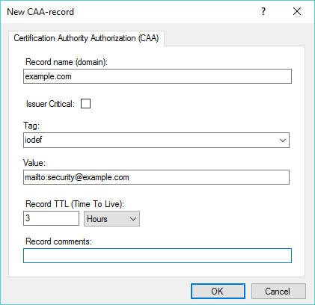
Task: Click the Record name (domain) label
Action: pyautogui.click(x=67, y=62)
